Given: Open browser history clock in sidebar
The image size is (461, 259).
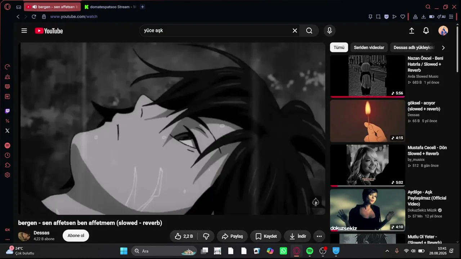Looking at the screenshot, I should (7, 155).
